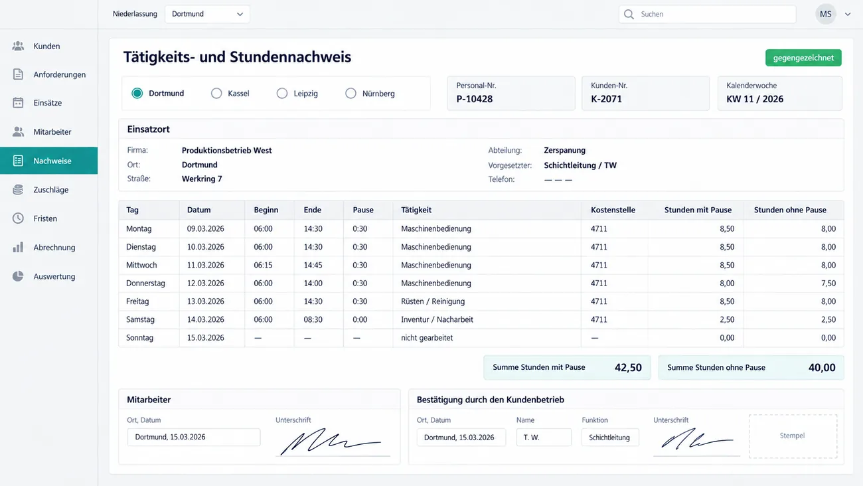Open the Mitarbeiter section
863x486 pixels.
(48, 131)
